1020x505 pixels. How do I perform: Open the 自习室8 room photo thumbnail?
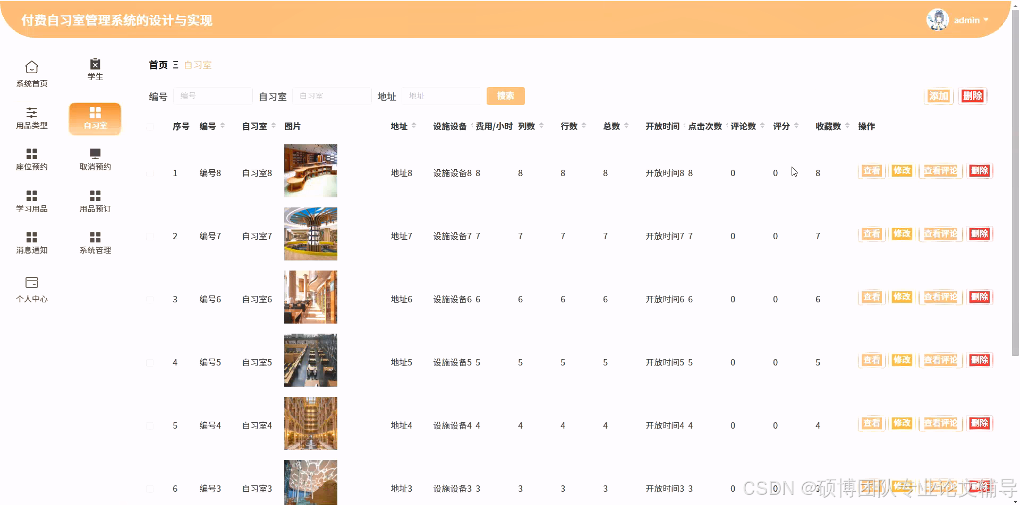pos(311,171)
